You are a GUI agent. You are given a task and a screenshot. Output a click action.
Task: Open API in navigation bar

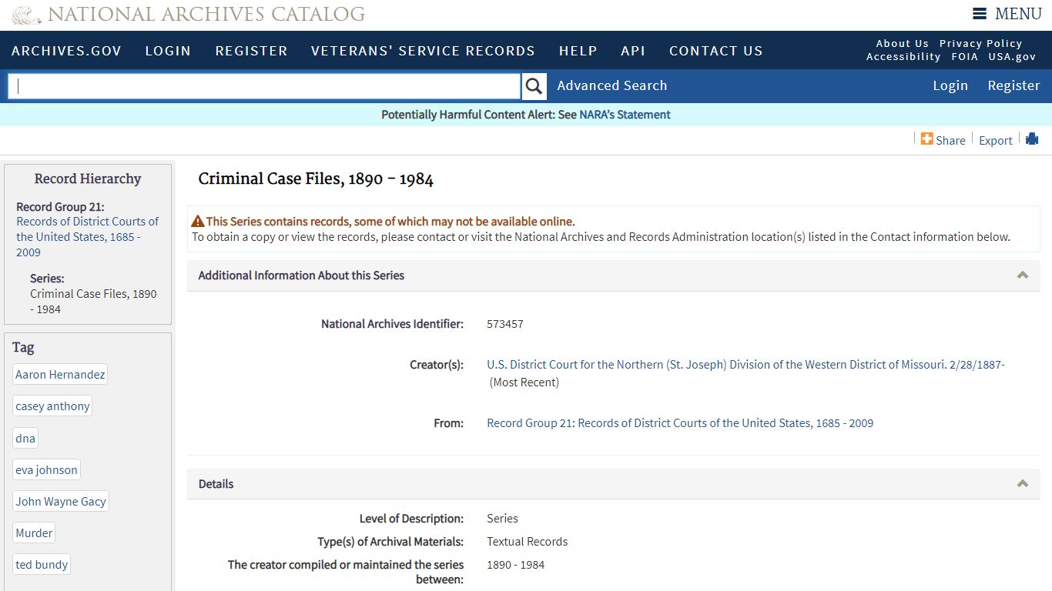[633, 51]
